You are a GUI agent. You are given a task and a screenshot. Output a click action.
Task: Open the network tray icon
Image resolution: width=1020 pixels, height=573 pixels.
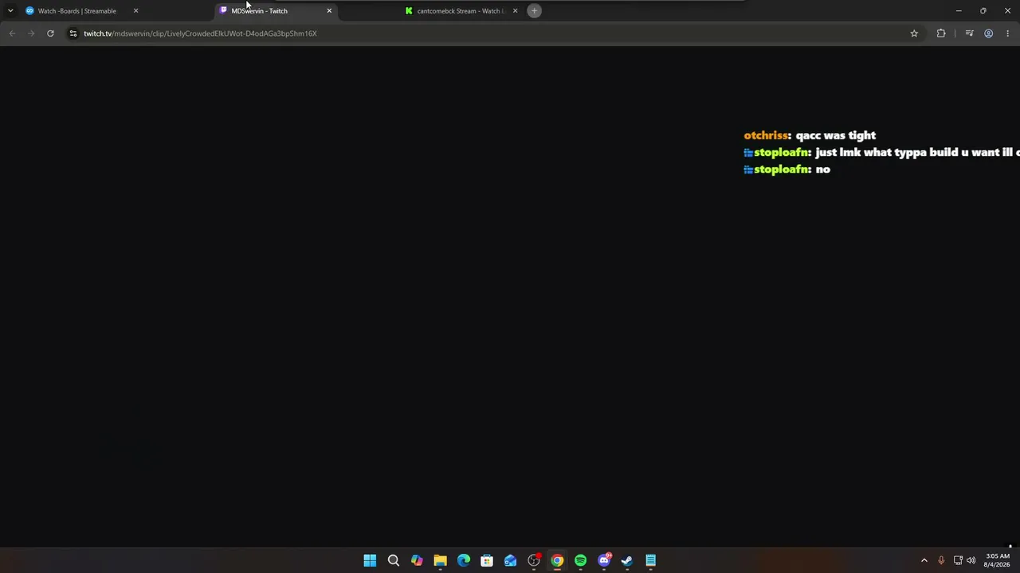point(958,560)
